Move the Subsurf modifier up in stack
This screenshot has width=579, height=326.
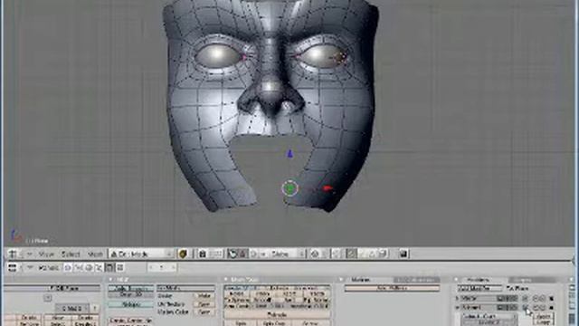pyautogui.click(x=536, y=308)
